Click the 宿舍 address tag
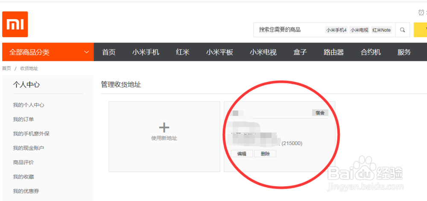This screenshot has width=427, height=201. (320, 113)
